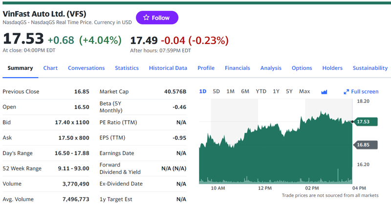Open the Conversations tab
This screenshot has width=391, height=213.
pyautogui.click(x=86, y=68)
